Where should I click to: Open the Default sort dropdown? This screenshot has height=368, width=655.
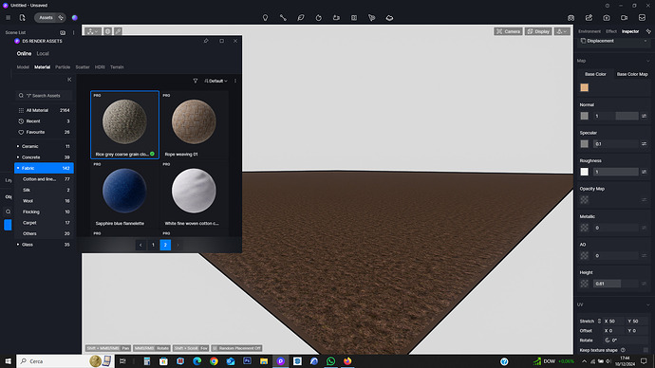tap(215, 81)
